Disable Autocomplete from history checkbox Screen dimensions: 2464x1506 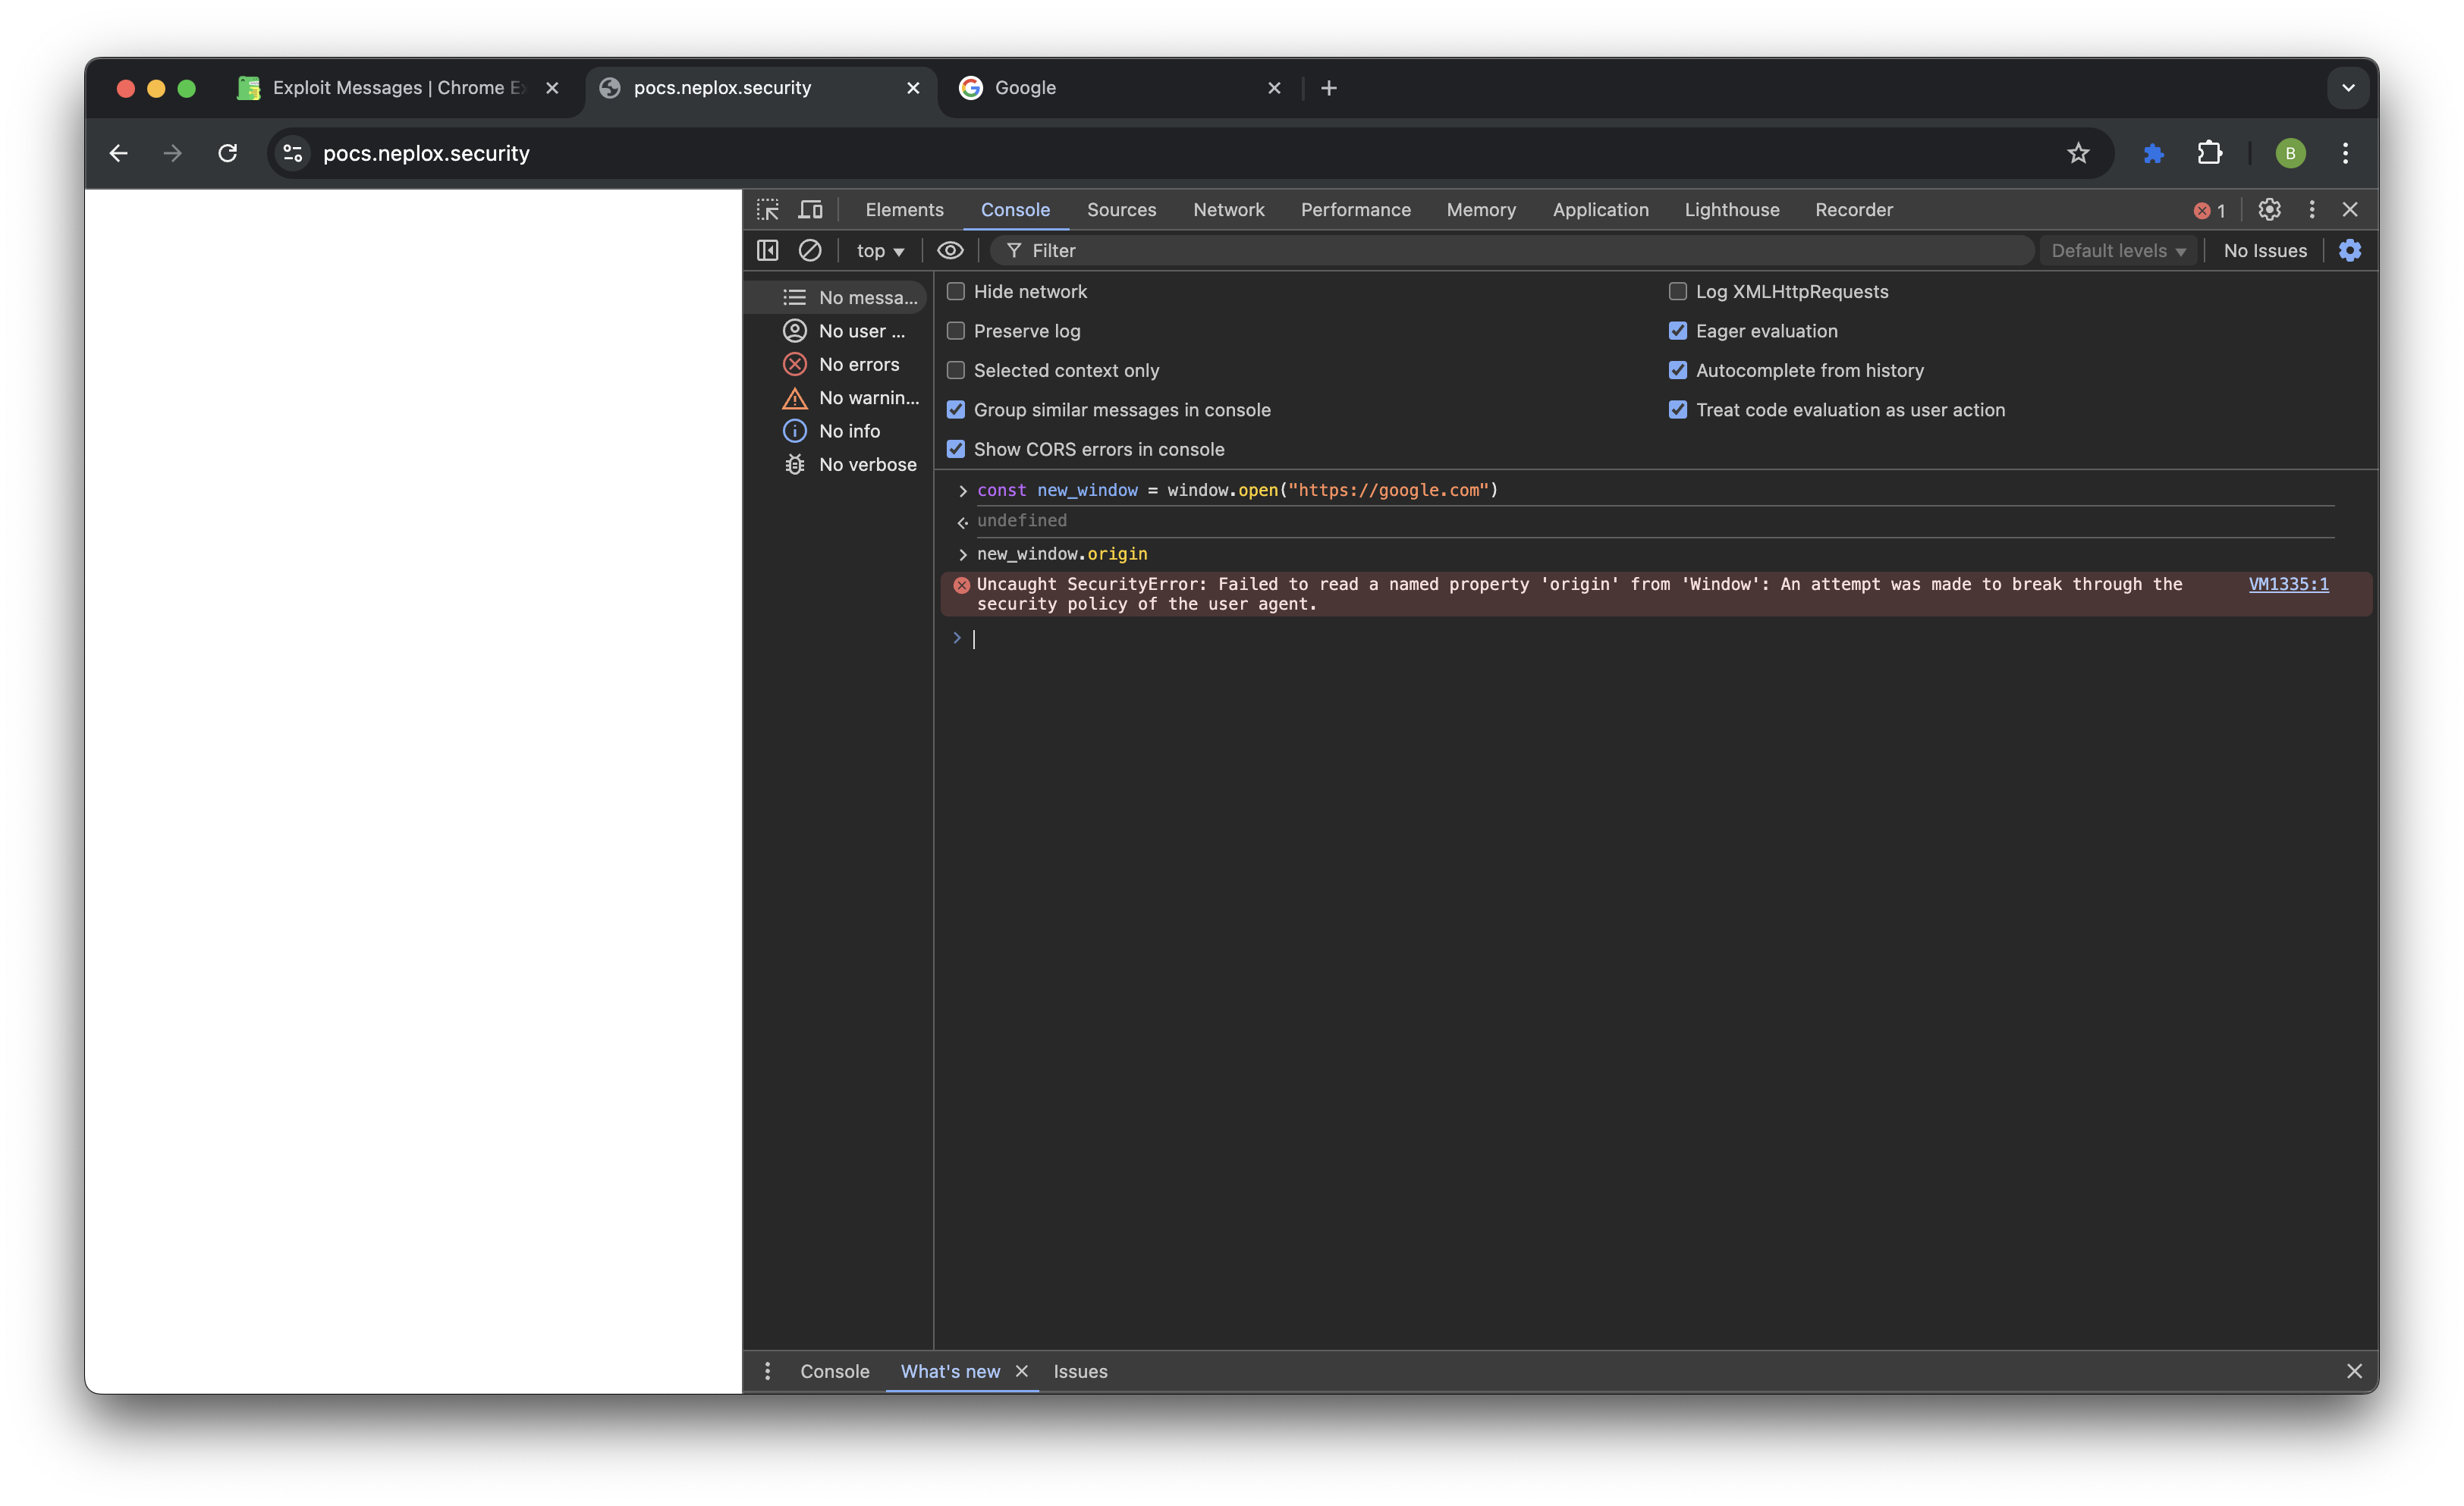[1678, 370]
